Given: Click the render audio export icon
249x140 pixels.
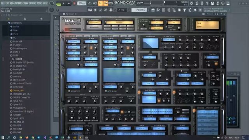Looking at the screenshot, I should (218, 3).
